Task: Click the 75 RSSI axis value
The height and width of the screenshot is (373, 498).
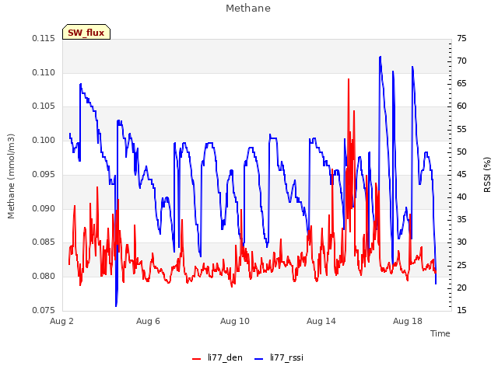Action: pyautogui.click(x=461, y=38)
